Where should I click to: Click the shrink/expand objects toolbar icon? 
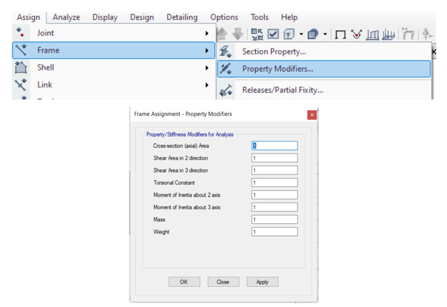(257, 34)
